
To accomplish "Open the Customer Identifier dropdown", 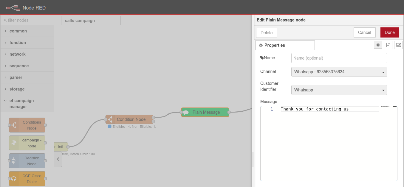I will [339, 90].
